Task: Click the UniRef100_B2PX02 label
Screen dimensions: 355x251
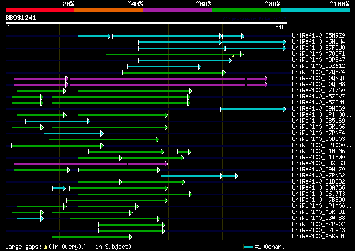Action: (x=318, y=224)
